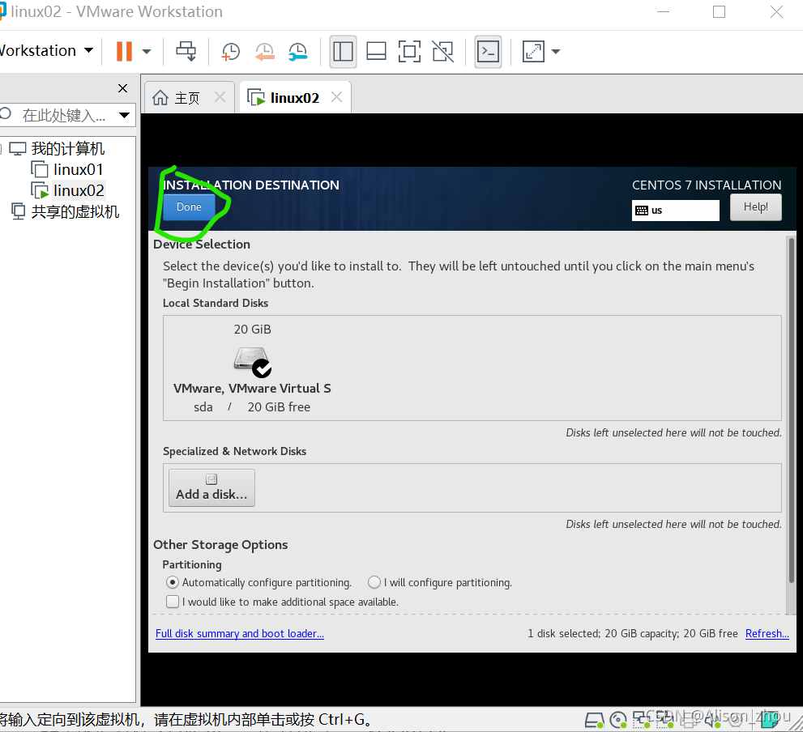Screen dimensions: 803x732
Task: Open the power options dropdown next to Pause
Action: pos(147,51)
